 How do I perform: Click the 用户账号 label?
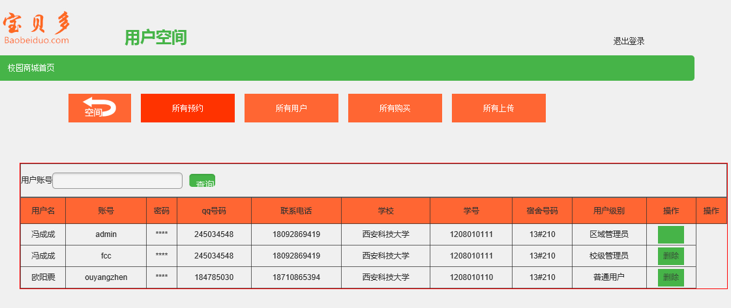click(x=37, y=180)
